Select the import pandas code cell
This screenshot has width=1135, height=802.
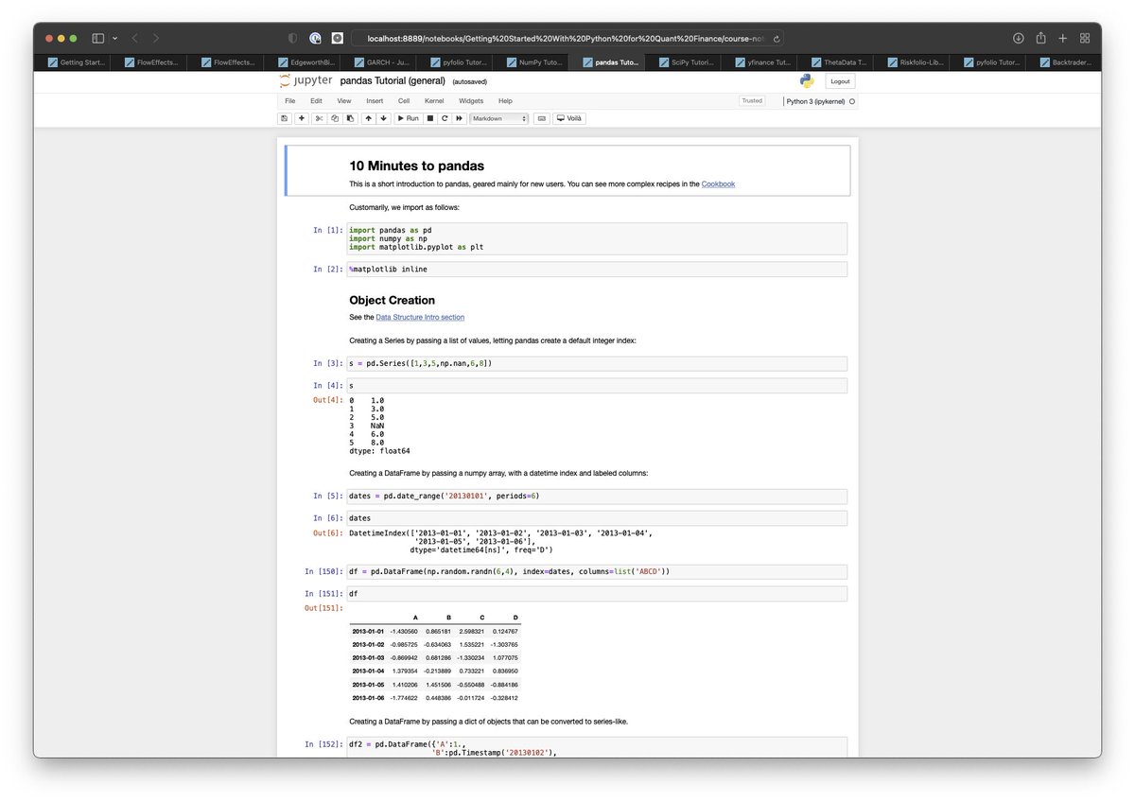(x=597, y=238)
